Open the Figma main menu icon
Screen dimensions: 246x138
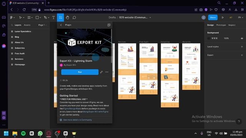point(11,18)
